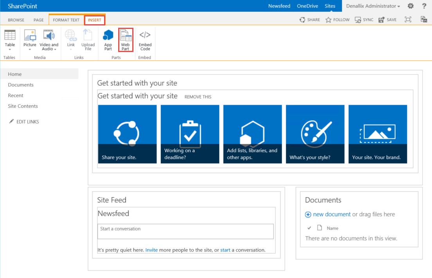Open the Share your site tile
The width and height of the screenshot is (432, 278).
click(x=127, y=134)
